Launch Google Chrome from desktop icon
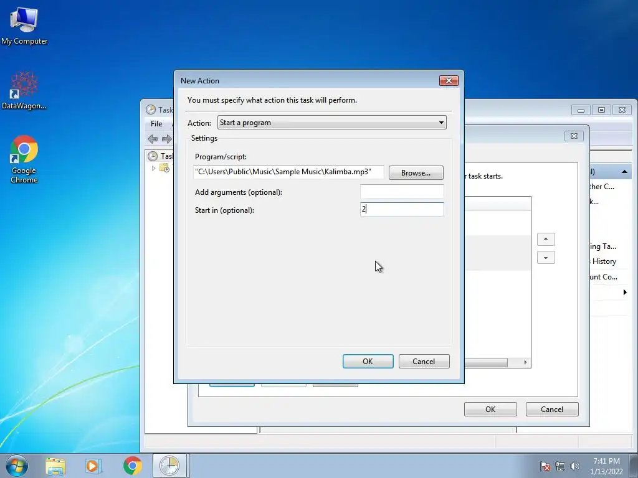638x478 pixels. [24, 159]
